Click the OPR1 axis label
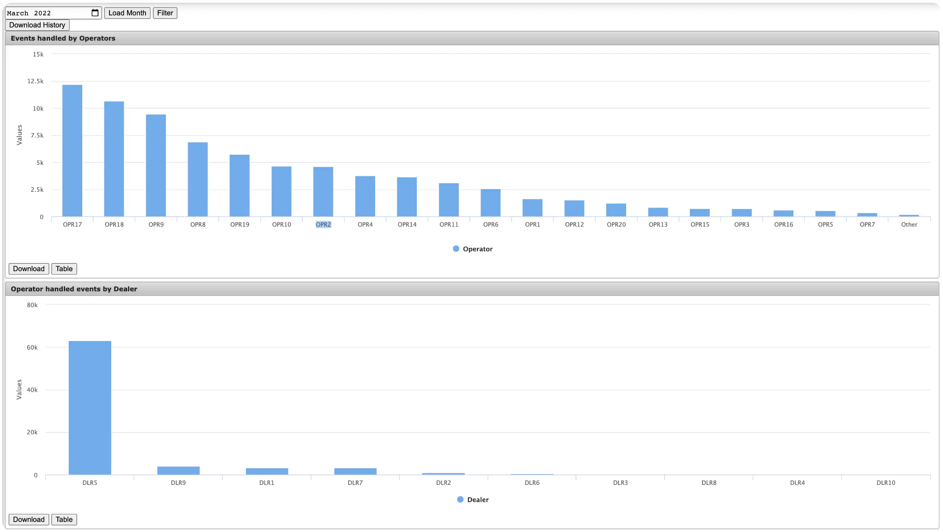Screen dimensions: 943x532 (x=533, y=224)
